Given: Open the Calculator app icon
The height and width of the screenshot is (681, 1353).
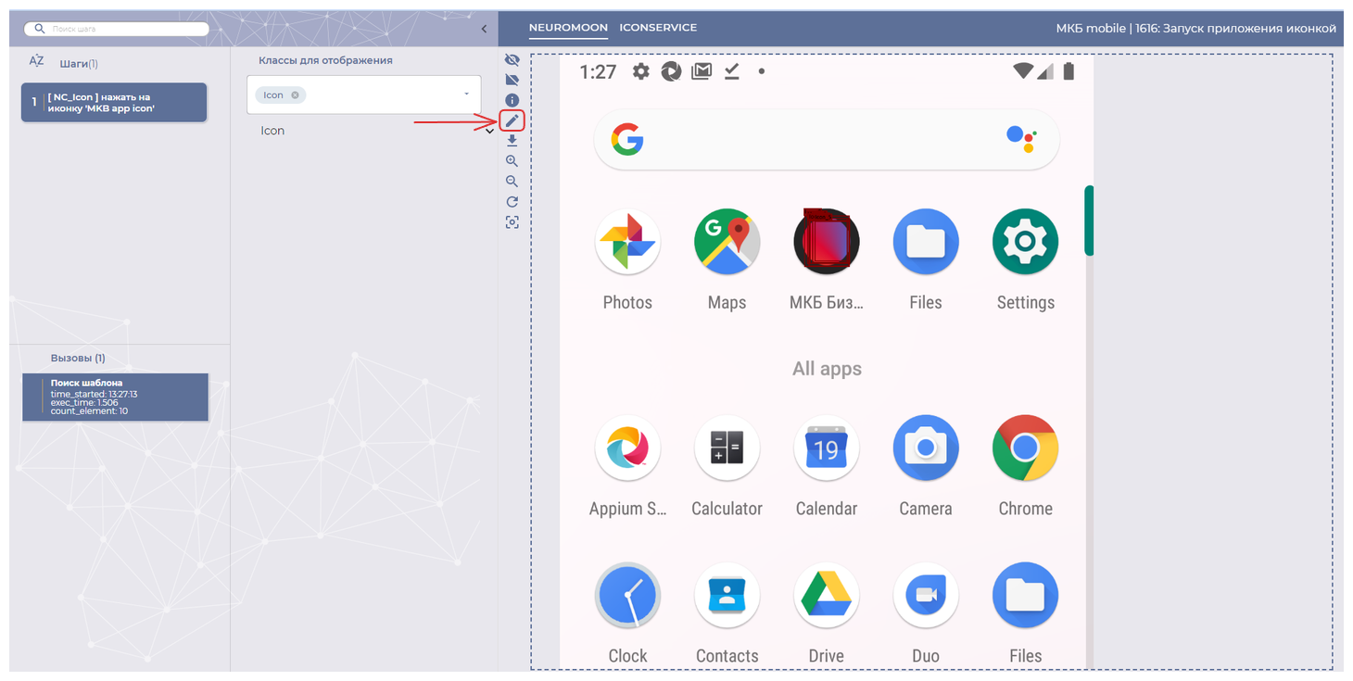Looking at the screenshot, I should [x=727, y=448].
